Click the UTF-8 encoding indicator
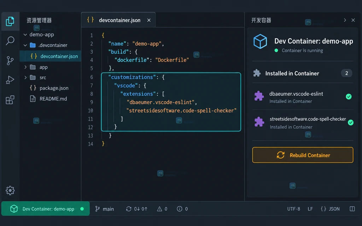This screenshot has height=226, width=362. [x=293, y=209]
